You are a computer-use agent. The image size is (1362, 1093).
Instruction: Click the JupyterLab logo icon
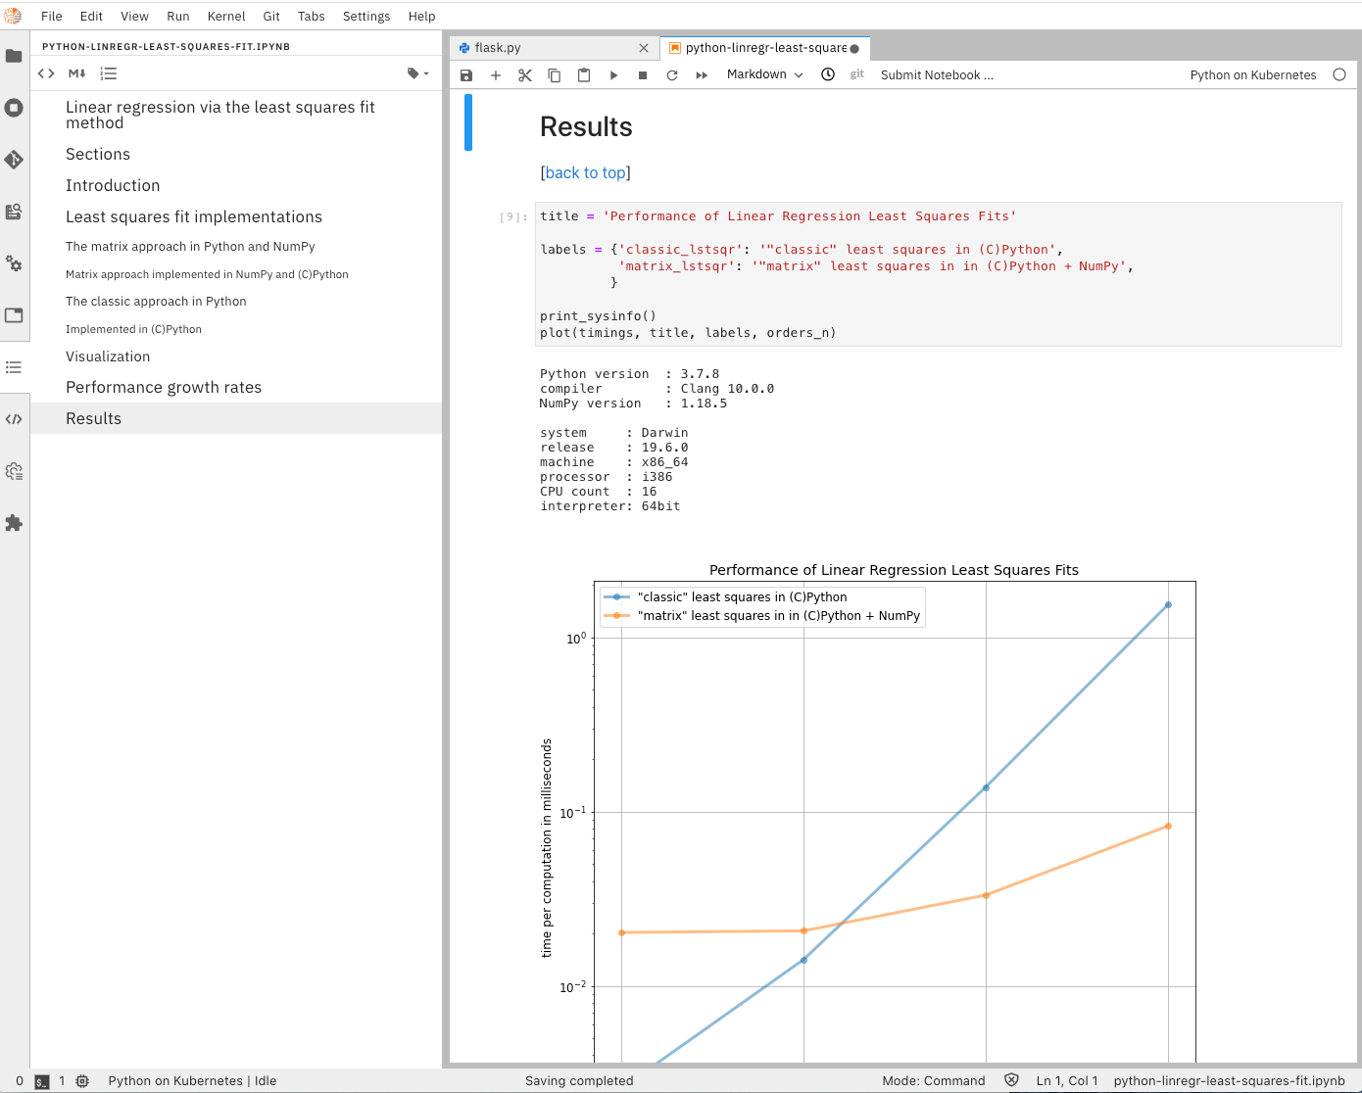pyautogui.click(x=13, y=16)
